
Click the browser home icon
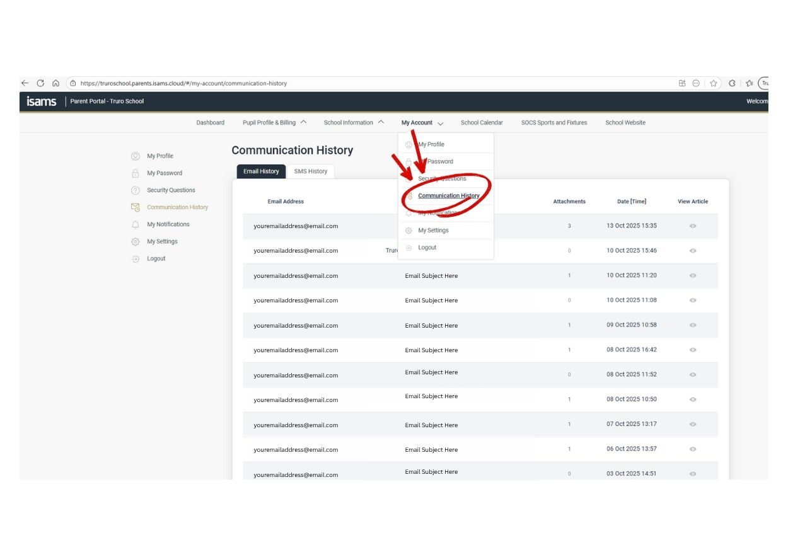click(x=55, y=83)
